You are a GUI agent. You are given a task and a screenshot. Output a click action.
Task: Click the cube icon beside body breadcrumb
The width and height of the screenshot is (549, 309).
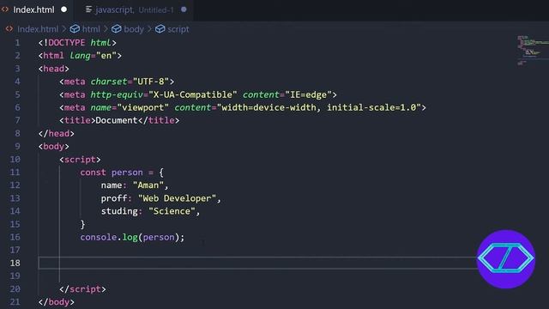pos(117,29)
